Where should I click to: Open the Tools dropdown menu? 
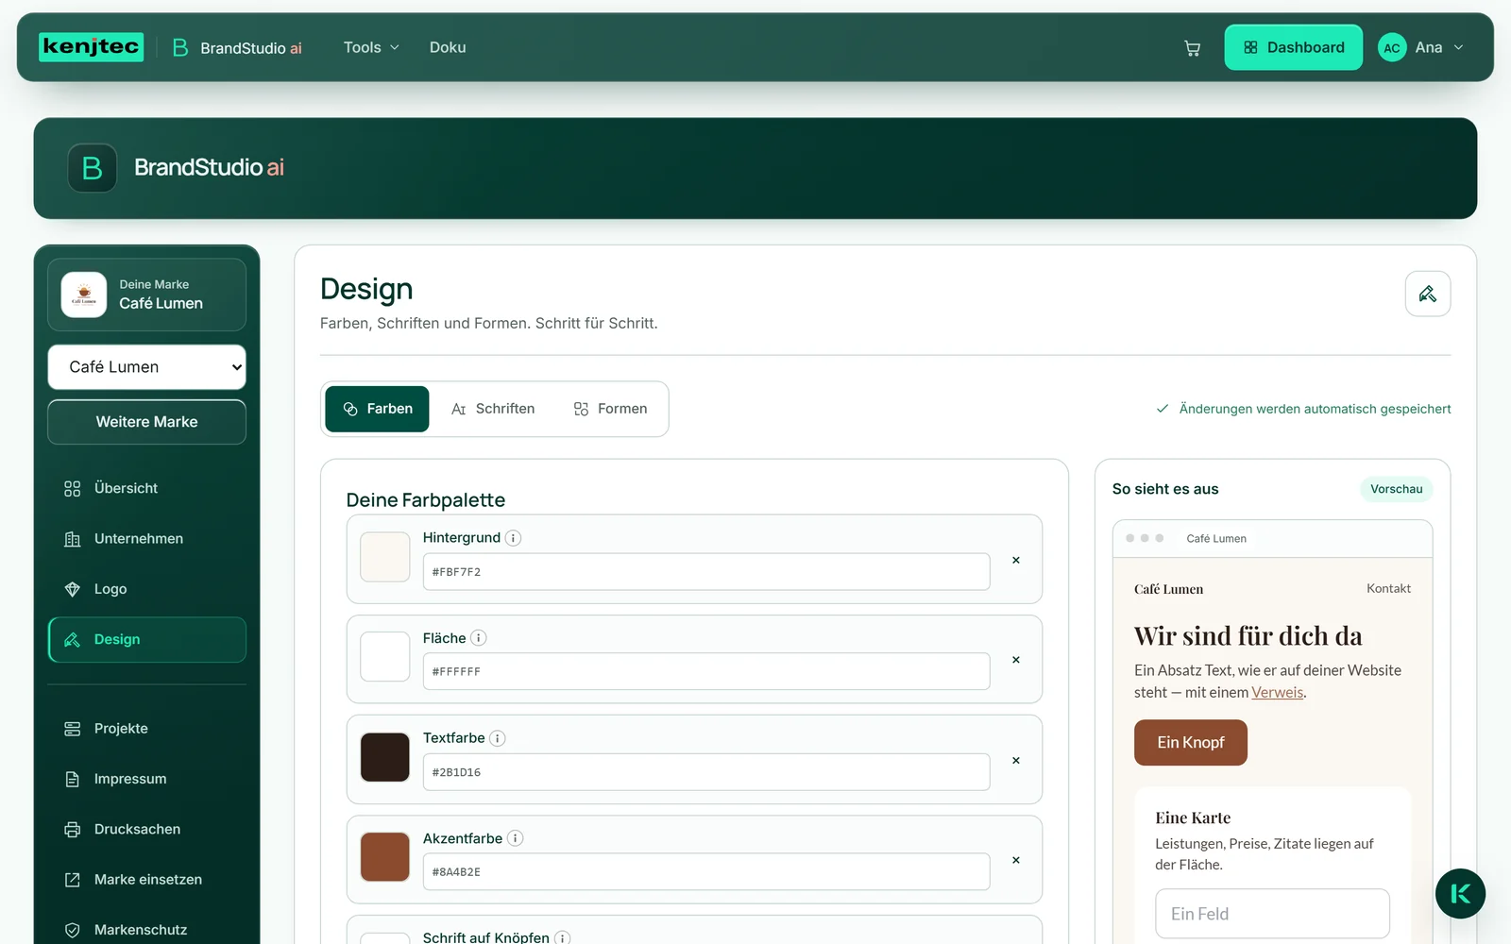click(x=371, y=47)
